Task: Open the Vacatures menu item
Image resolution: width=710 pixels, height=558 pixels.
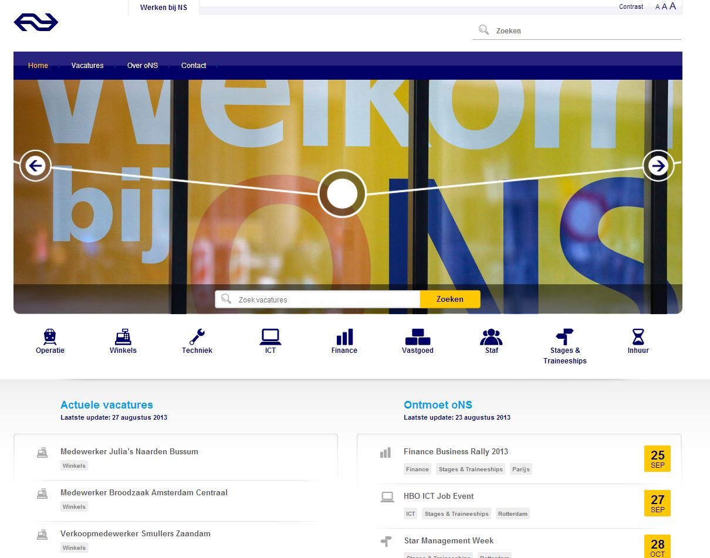Action: pyautogui.click(x=87, y=66)
